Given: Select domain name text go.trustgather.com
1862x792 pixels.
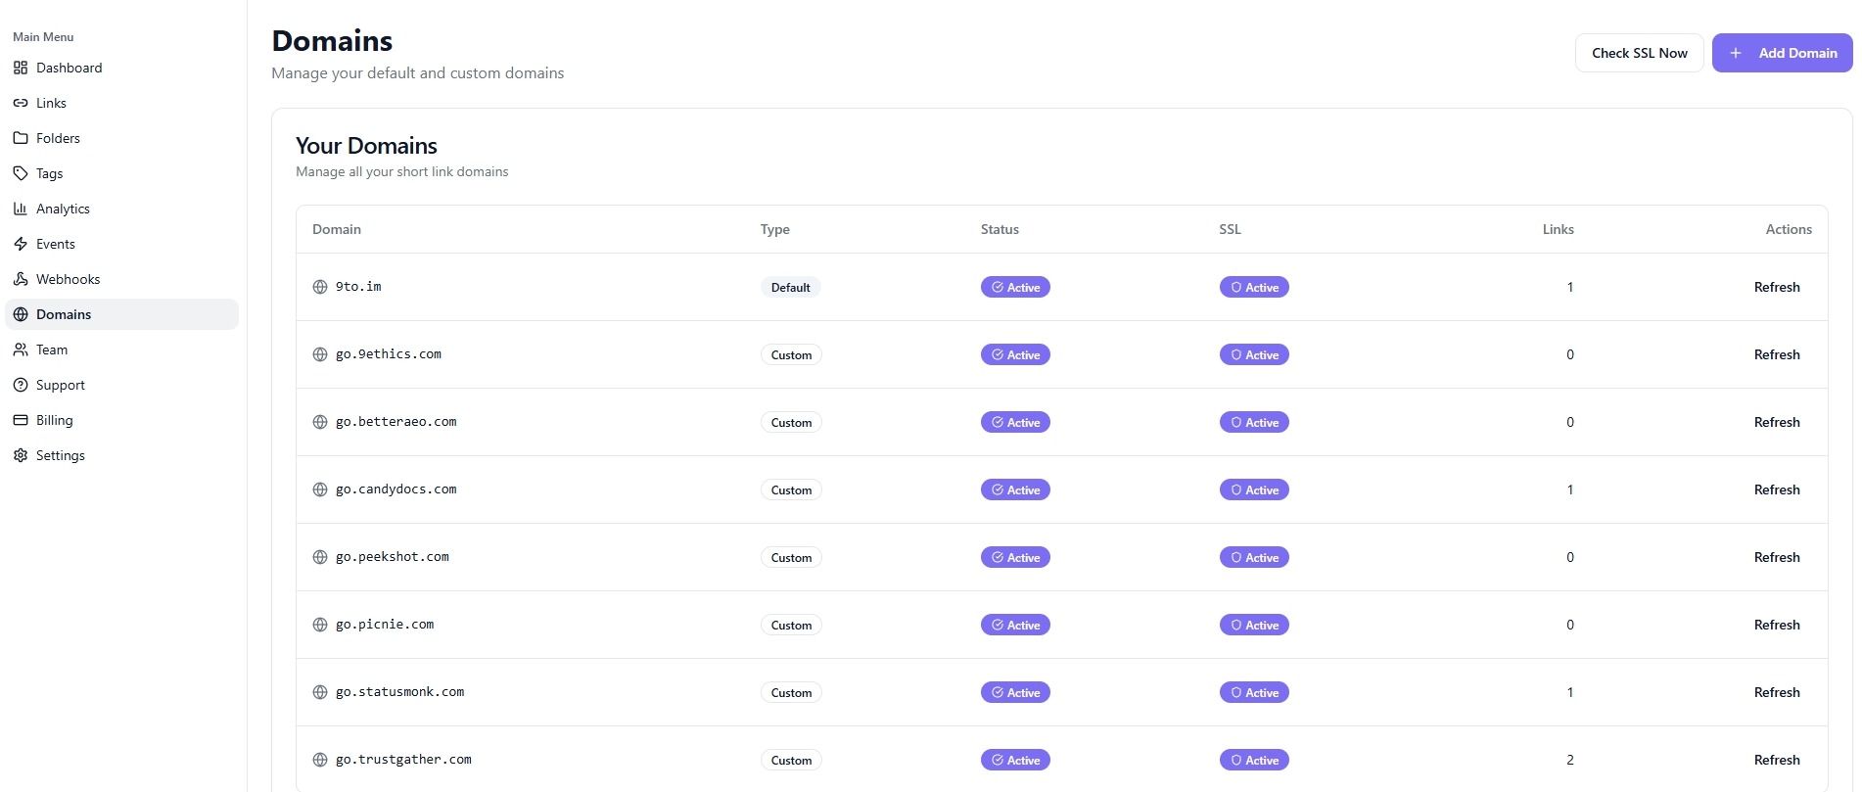Looking at the screenshot, I should pyautogui.click(x=403, y=760).
